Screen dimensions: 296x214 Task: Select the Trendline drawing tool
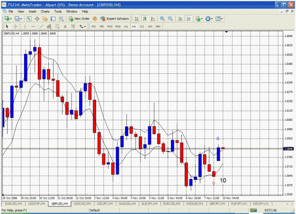(41, 27)
